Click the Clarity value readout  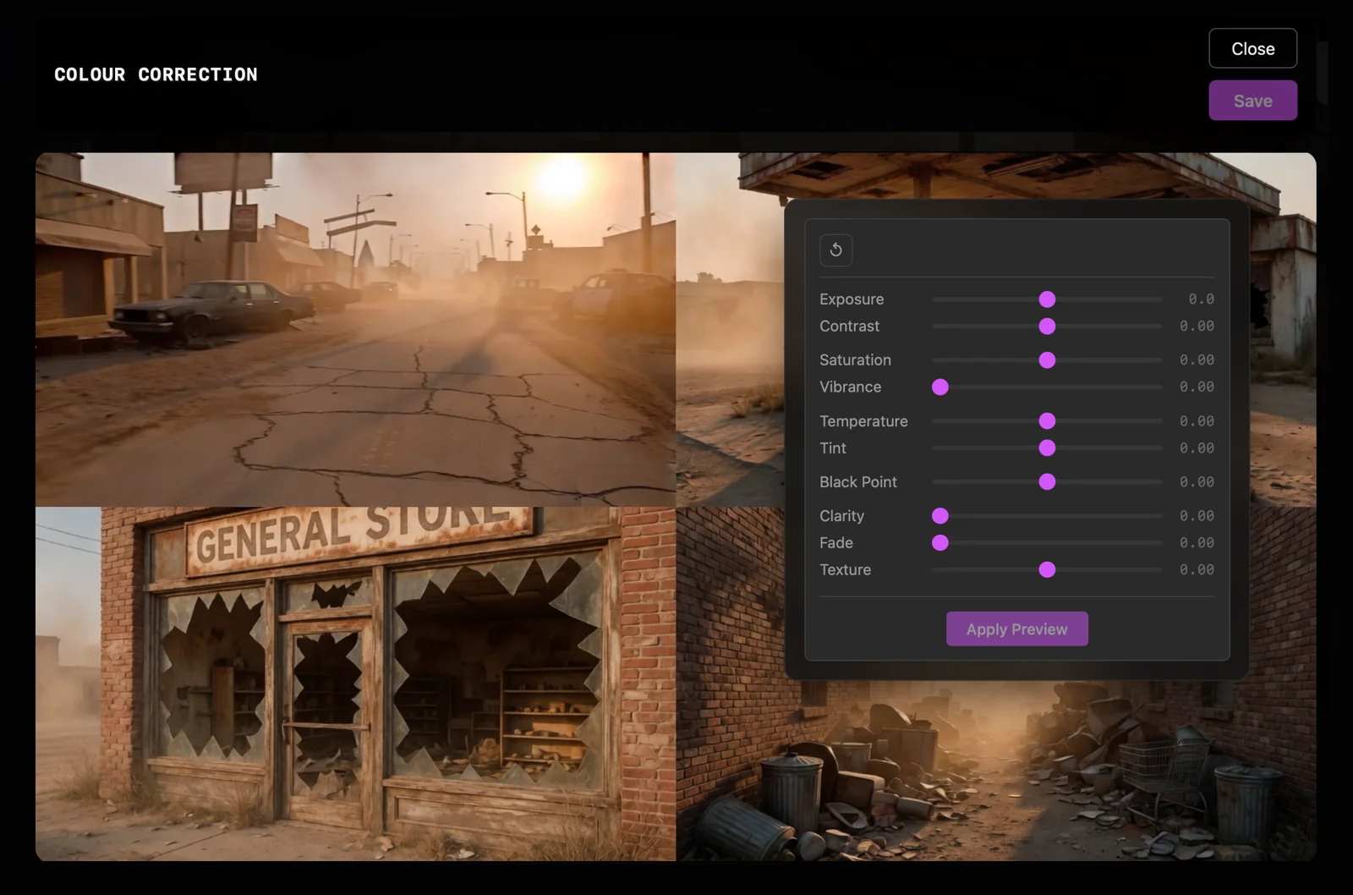click(x=1197, y=516)
